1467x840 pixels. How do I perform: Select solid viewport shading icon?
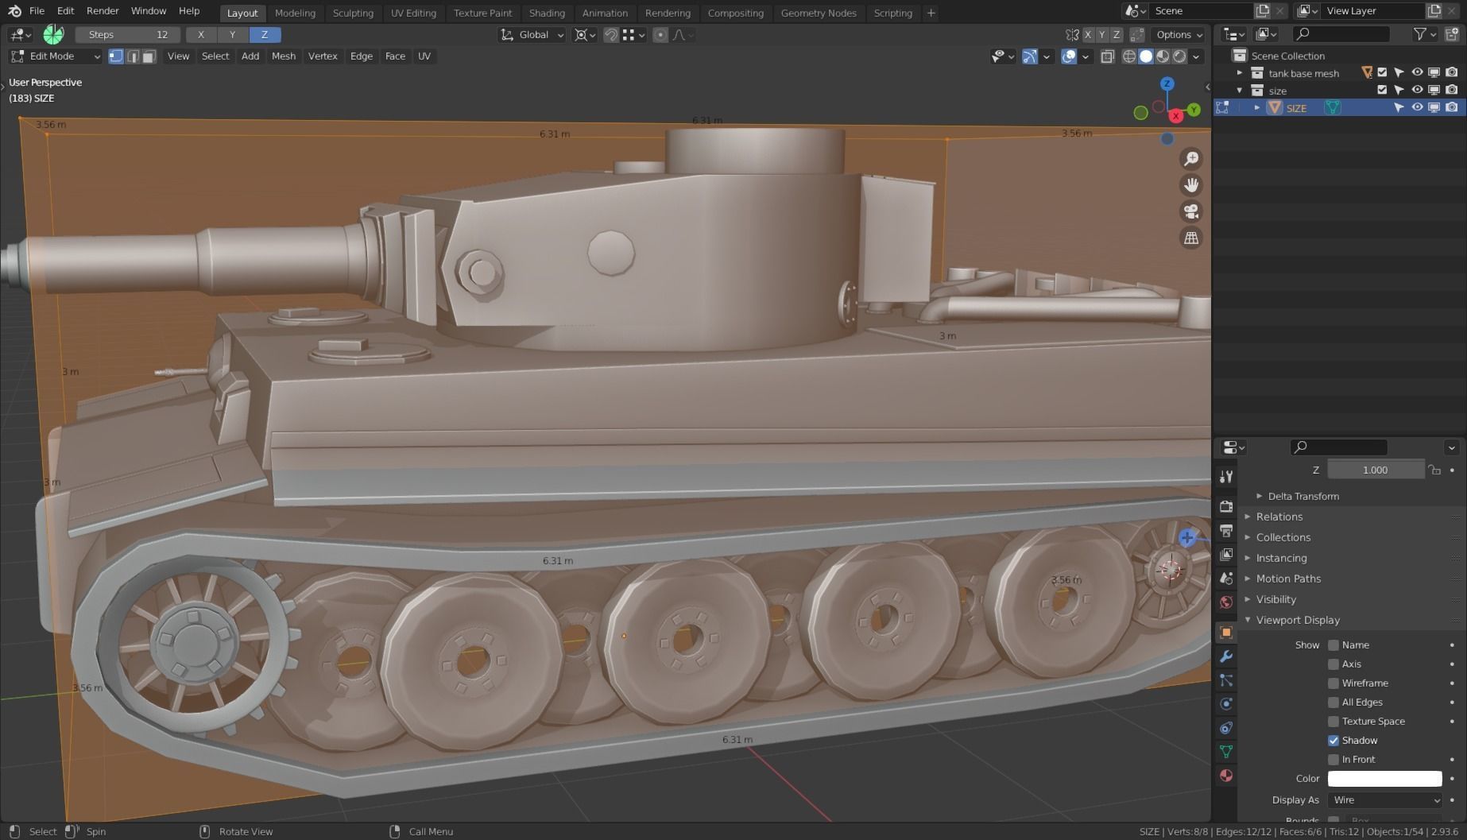pos(1146,56)
